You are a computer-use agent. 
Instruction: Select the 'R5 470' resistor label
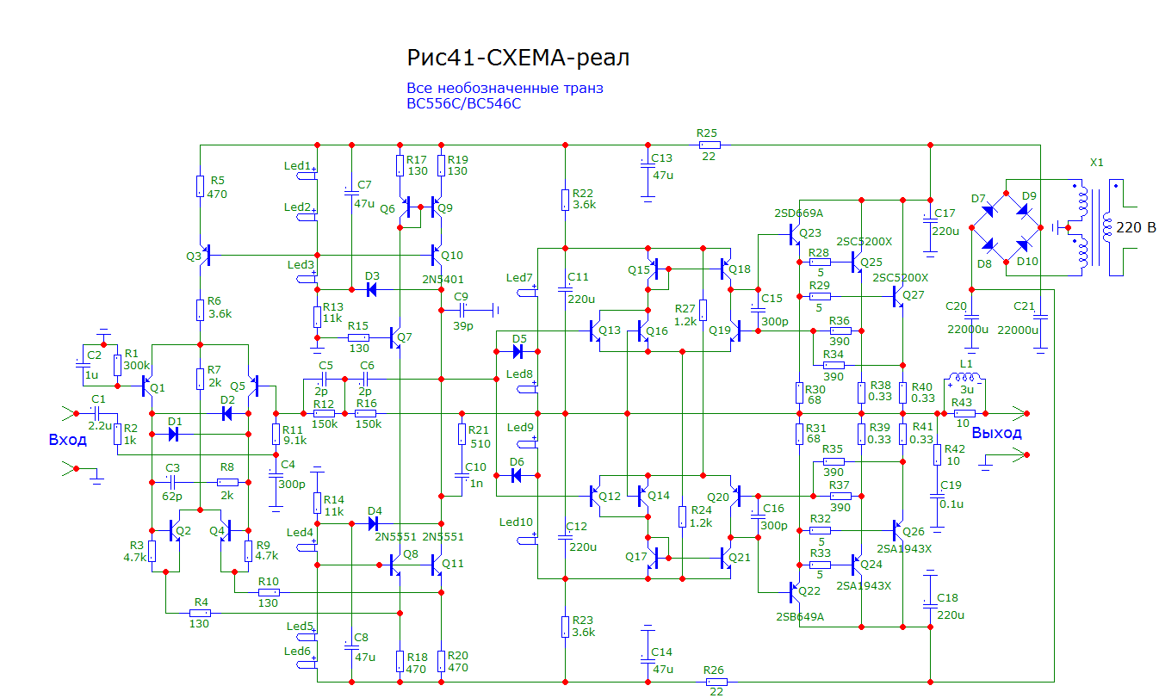pos(217,187)
